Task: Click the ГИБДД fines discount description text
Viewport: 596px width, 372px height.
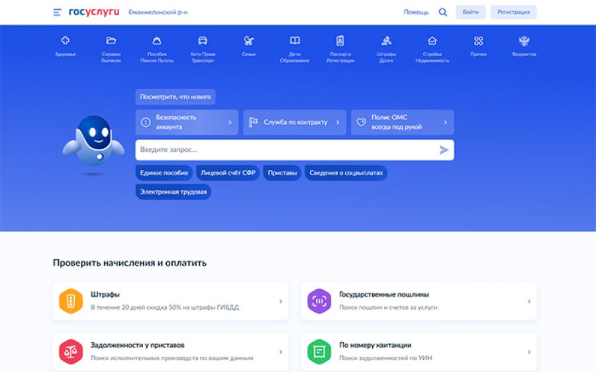Action: (x=165, y=307)
